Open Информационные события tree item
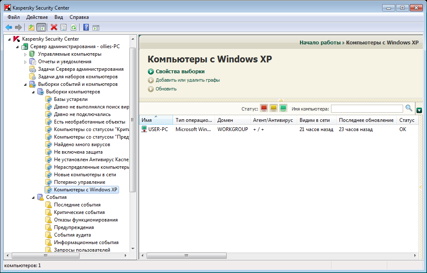 86,242
